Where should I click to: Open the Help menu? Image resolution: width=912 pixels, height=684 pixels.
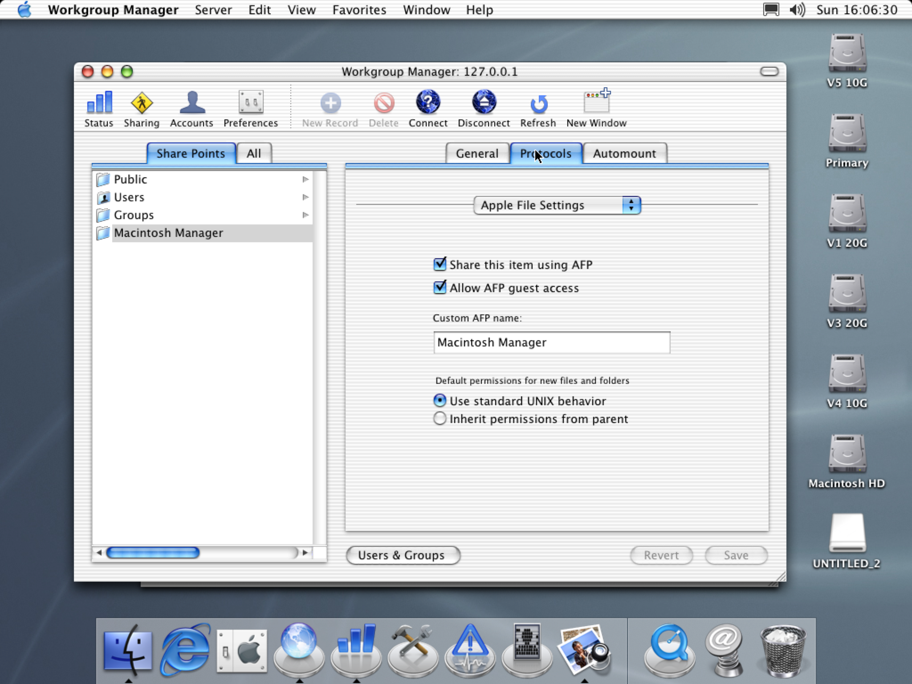480,10
